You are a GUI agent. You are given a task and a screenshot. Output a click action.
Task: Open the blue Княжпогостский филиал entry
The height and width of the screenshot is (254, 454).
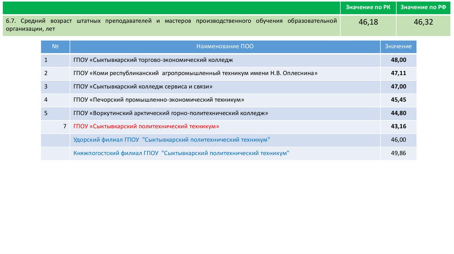tap(181, 153)
